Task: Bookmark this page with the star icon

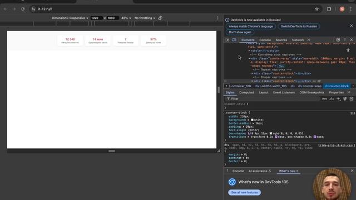Action: click(317, 9)
